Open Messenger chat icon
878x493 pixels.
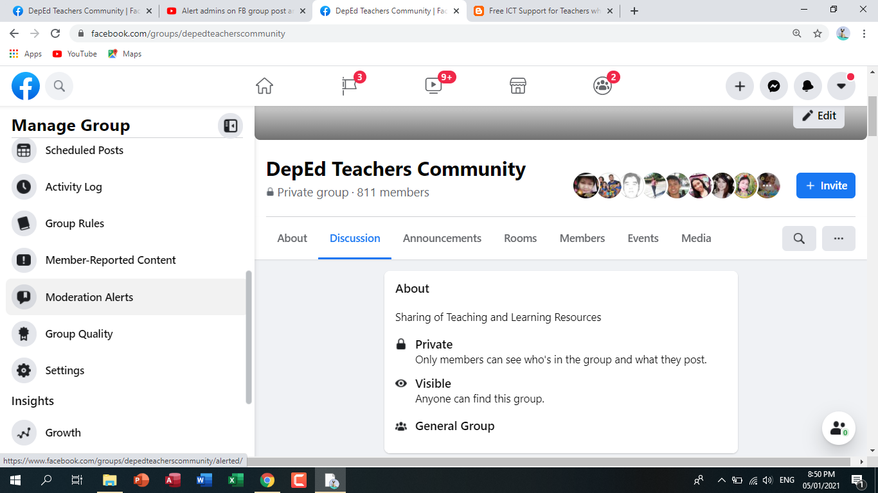coord(774,86)
